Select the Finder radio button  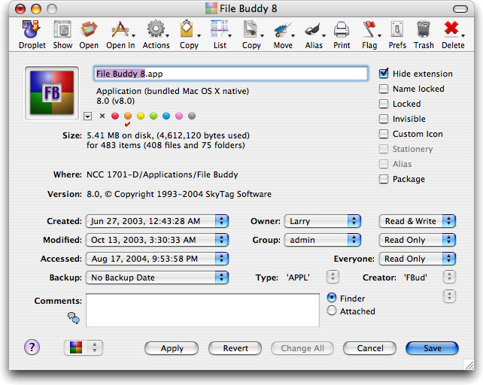click(332, 298)
